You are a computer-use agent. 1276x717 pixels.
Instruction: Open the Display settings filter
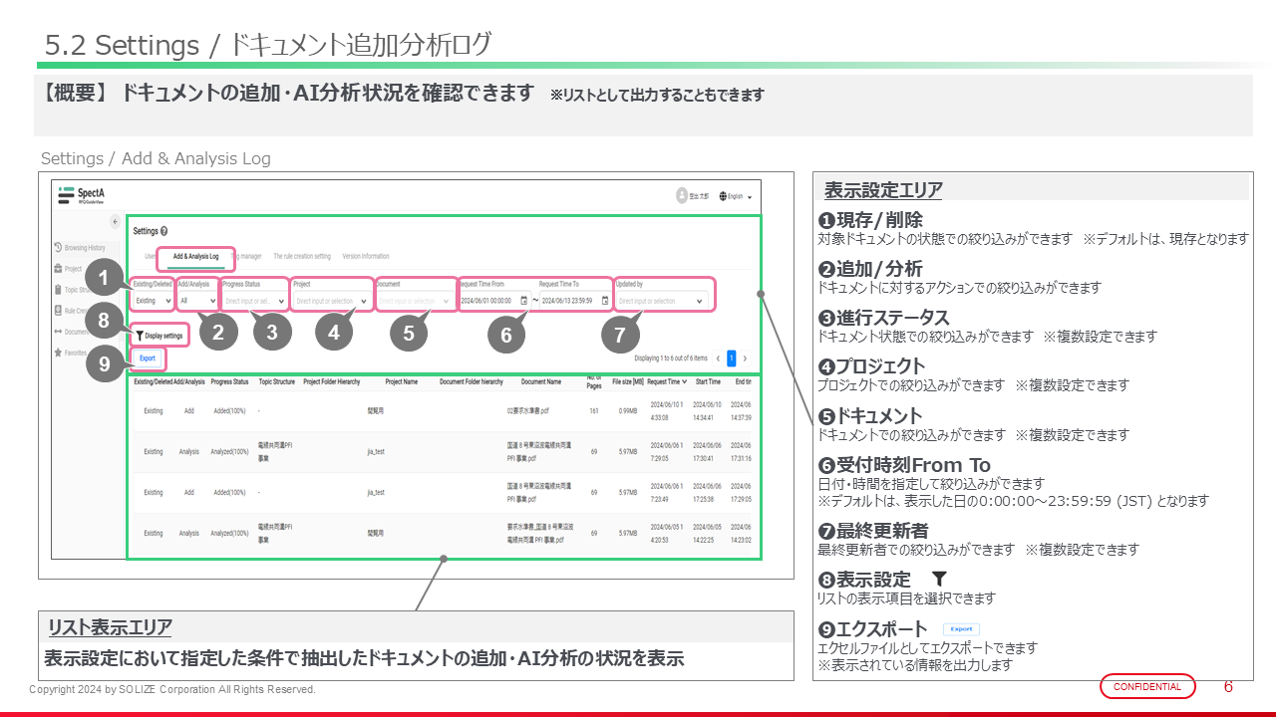coord(159,337)
